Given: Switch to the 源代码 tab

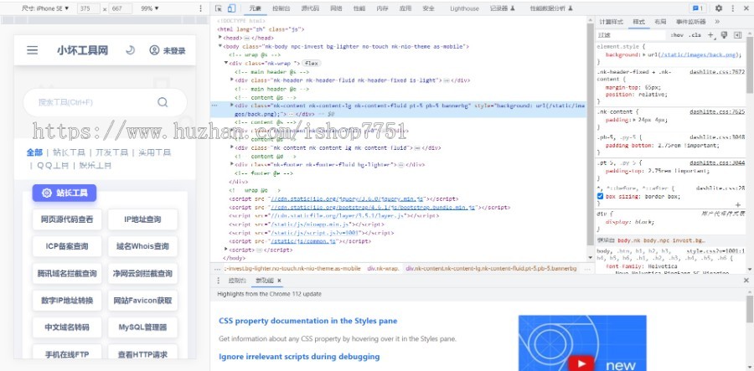Looking at the screenshot, I should (310, 8).
